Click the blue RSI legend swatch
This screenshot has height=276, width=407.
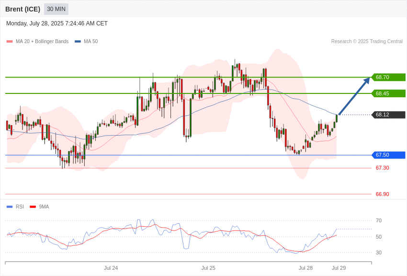click(x=10, y=207)
